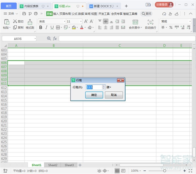Viewport: 196px width, 174px height.
Task: Switch to Sheet2 tab
Action: coord(53,165)
